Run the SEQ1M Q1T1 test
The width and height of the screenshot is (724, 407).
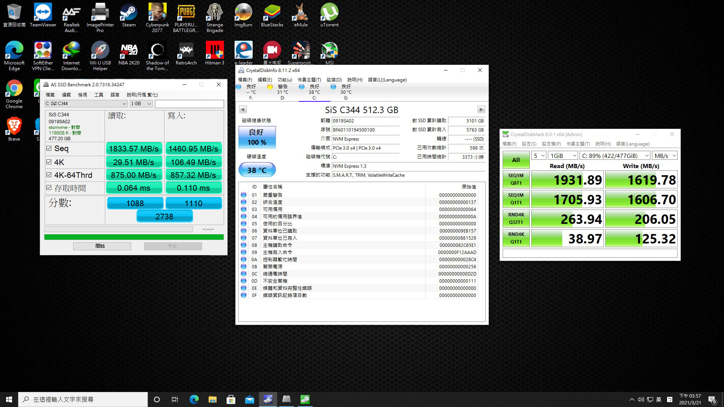tap(516, 199)
